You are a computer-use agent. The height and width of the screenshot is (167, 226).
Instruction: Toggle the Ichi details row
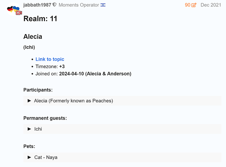(x=38, y=129)
